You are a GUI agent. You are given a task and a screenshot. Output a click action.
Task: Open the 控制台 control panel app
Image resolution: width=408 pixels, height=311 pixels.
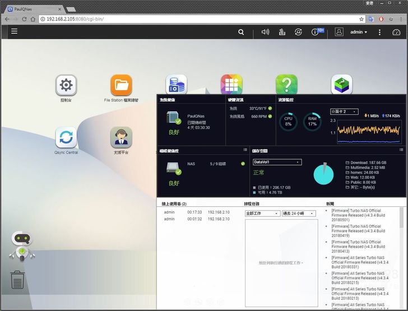pos(66,85)
